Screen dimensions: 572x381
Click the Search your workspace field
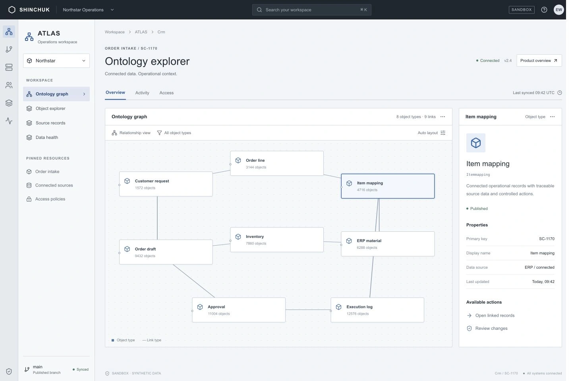312,10
